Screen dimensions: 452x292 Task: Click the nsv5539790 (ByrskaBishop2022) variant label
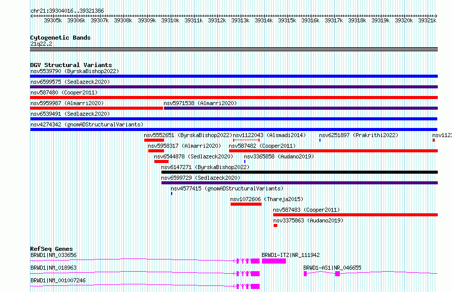75,71
